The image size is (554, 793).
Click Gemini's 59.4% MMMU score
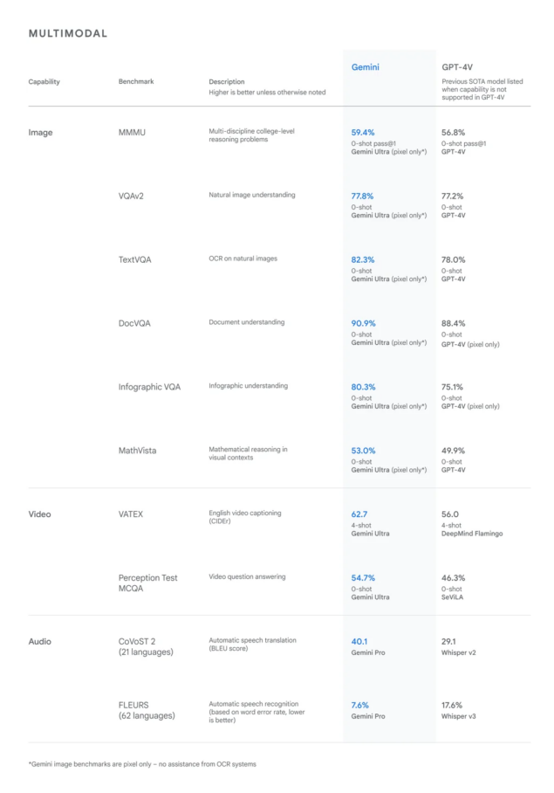[x=363, y=133]
